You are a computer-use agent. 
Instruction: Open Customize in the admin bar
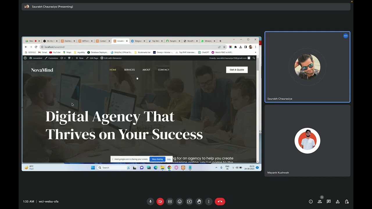click(x=51, y=58)
